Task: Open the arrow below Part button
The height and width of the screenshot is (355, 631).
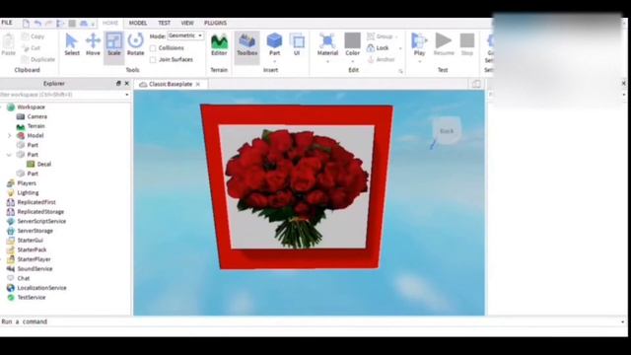Action: point(274,61)
